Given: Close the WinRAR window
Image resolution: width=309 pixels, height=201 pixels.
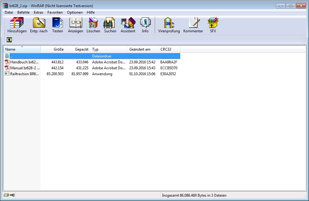Looking at the screenshot, I should point(301,6).
